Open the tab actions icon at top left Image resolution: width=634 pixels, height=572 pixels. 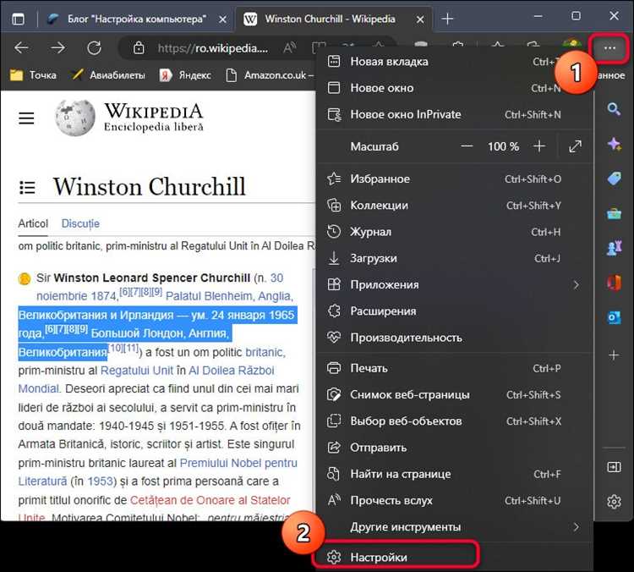point(19,19)
